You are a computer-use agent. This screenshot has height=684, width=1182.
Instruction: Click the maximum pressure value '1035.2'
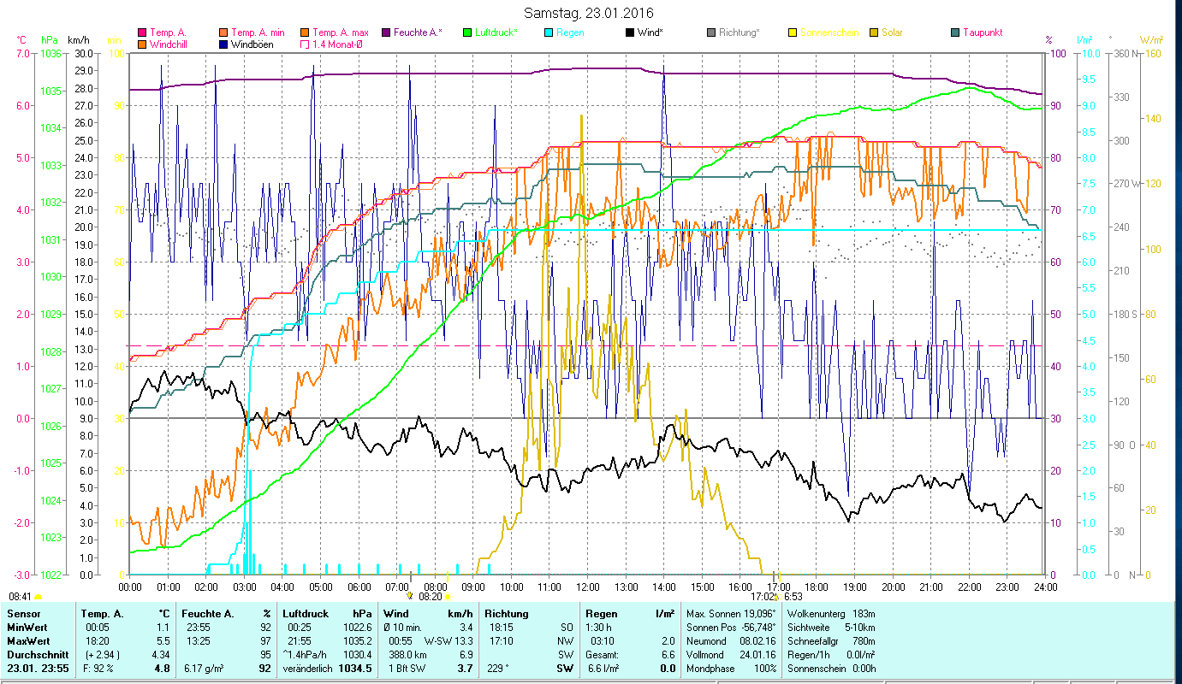356,640
